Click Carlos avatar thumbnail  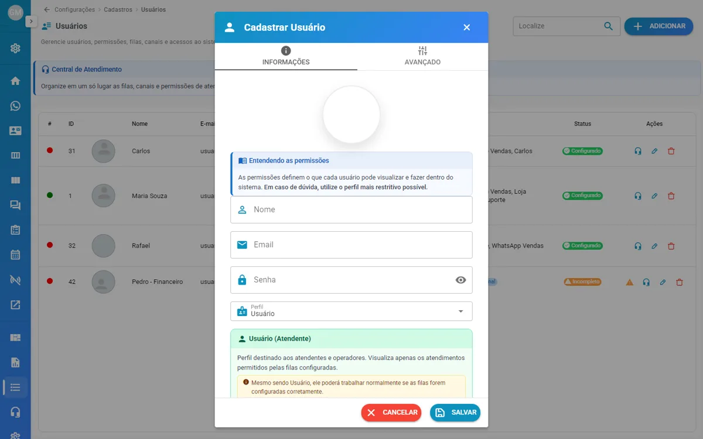point(104,151)
